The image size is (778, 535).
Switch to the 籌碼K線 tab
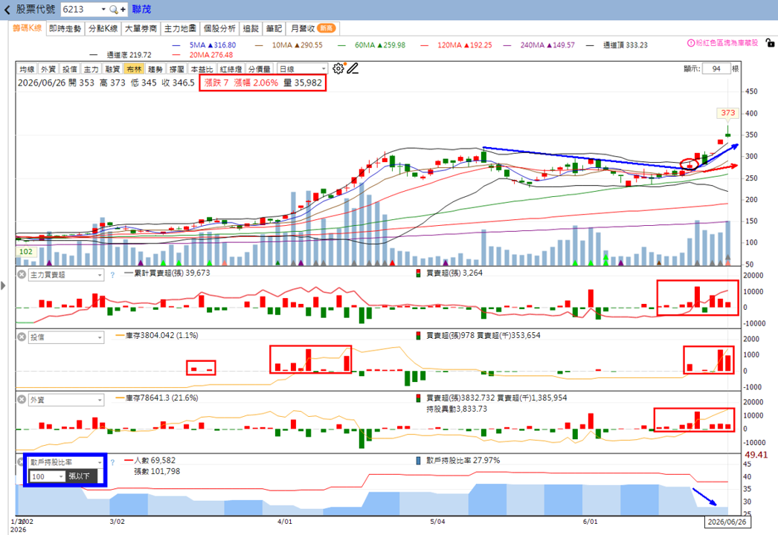(x=28, y=28)
